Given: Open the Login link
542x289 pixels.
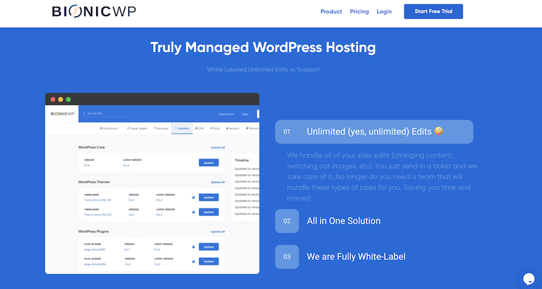Looking at the screenshot, I should 384,12.
